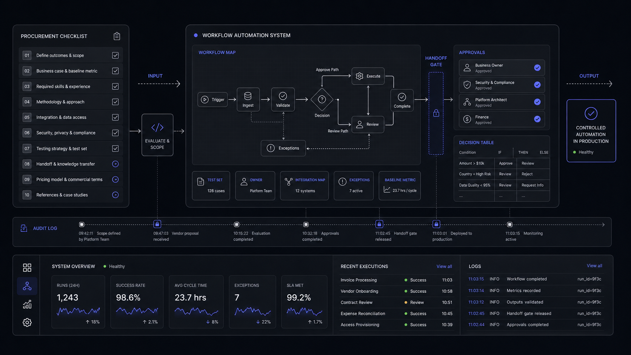Click the Controlled Automation output check icon
631x355 pixels.
[x=591, y=114]
